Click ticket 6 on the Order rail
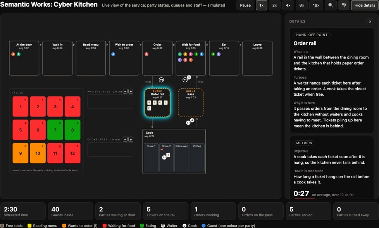Screen dimensions: 379x228 pyautogui.click(x=149, y=103)
